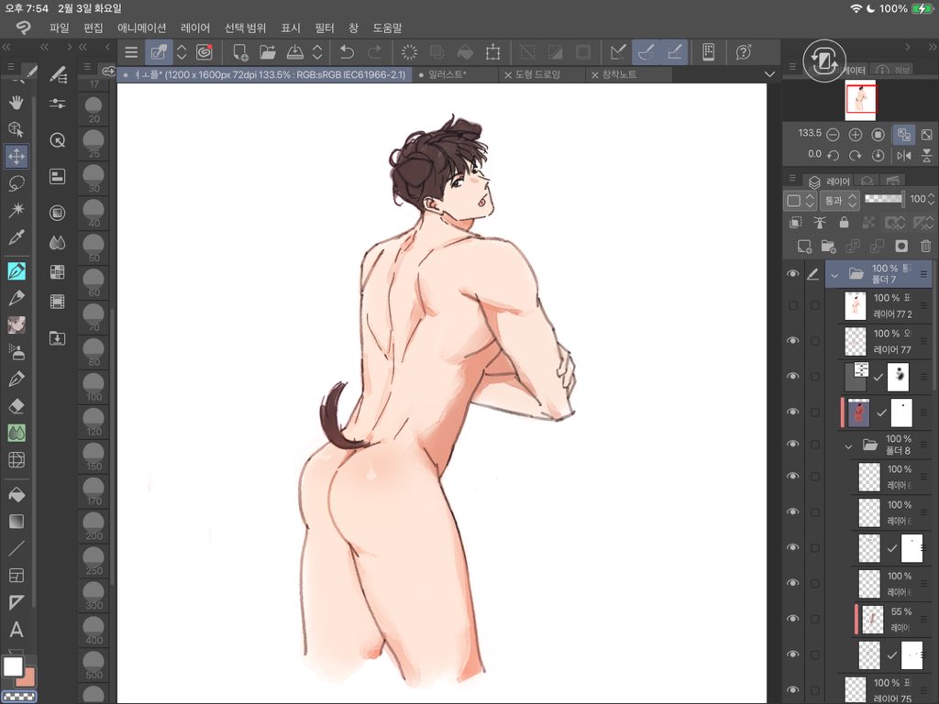
Task: Click the lock layer icon
Action: point(844,223)
